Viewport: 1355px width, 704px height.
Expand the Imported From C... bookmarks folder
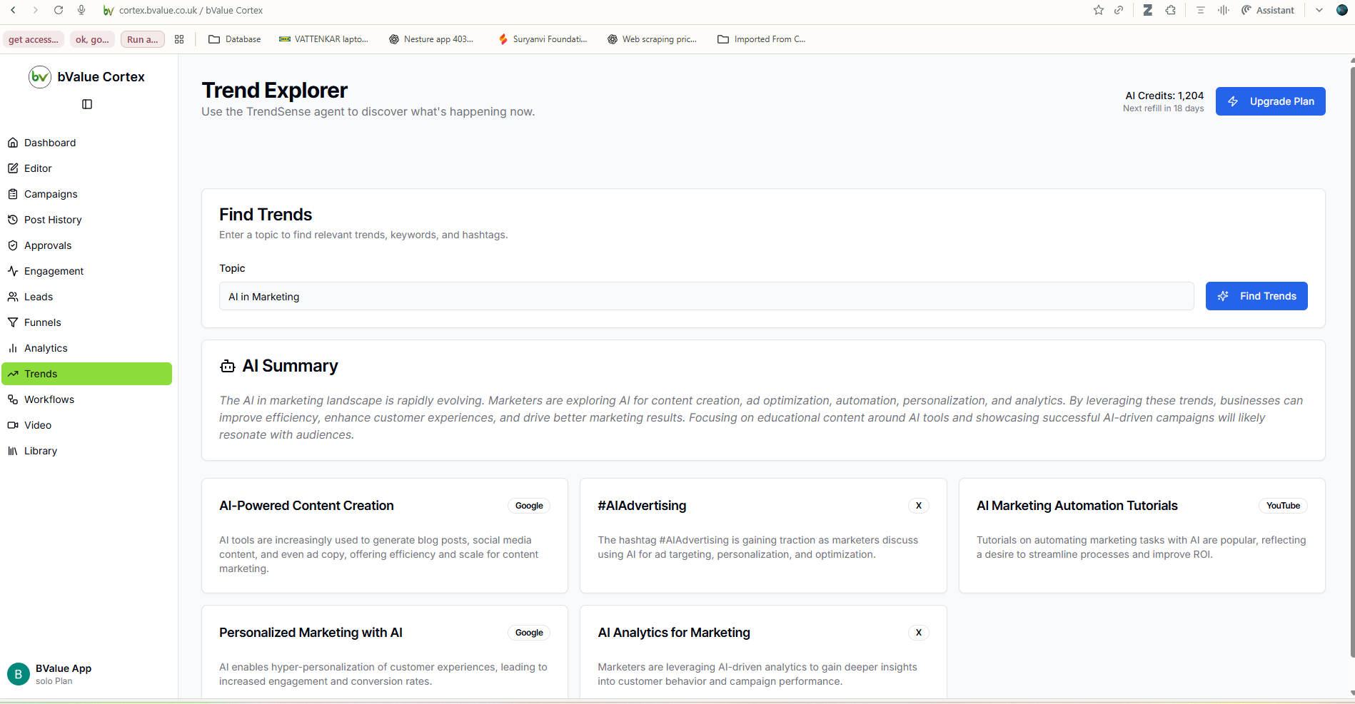pyautogui.click(x=762, y=39)
